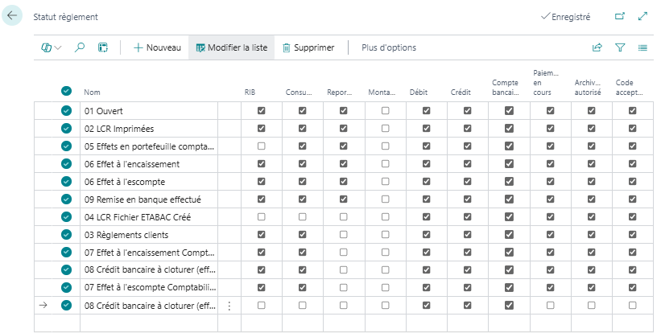Enable RIB for 04 LCR Fichier ETABAC Créé
Viewport: 661px width, 333px height.
[x=261, y=217]
